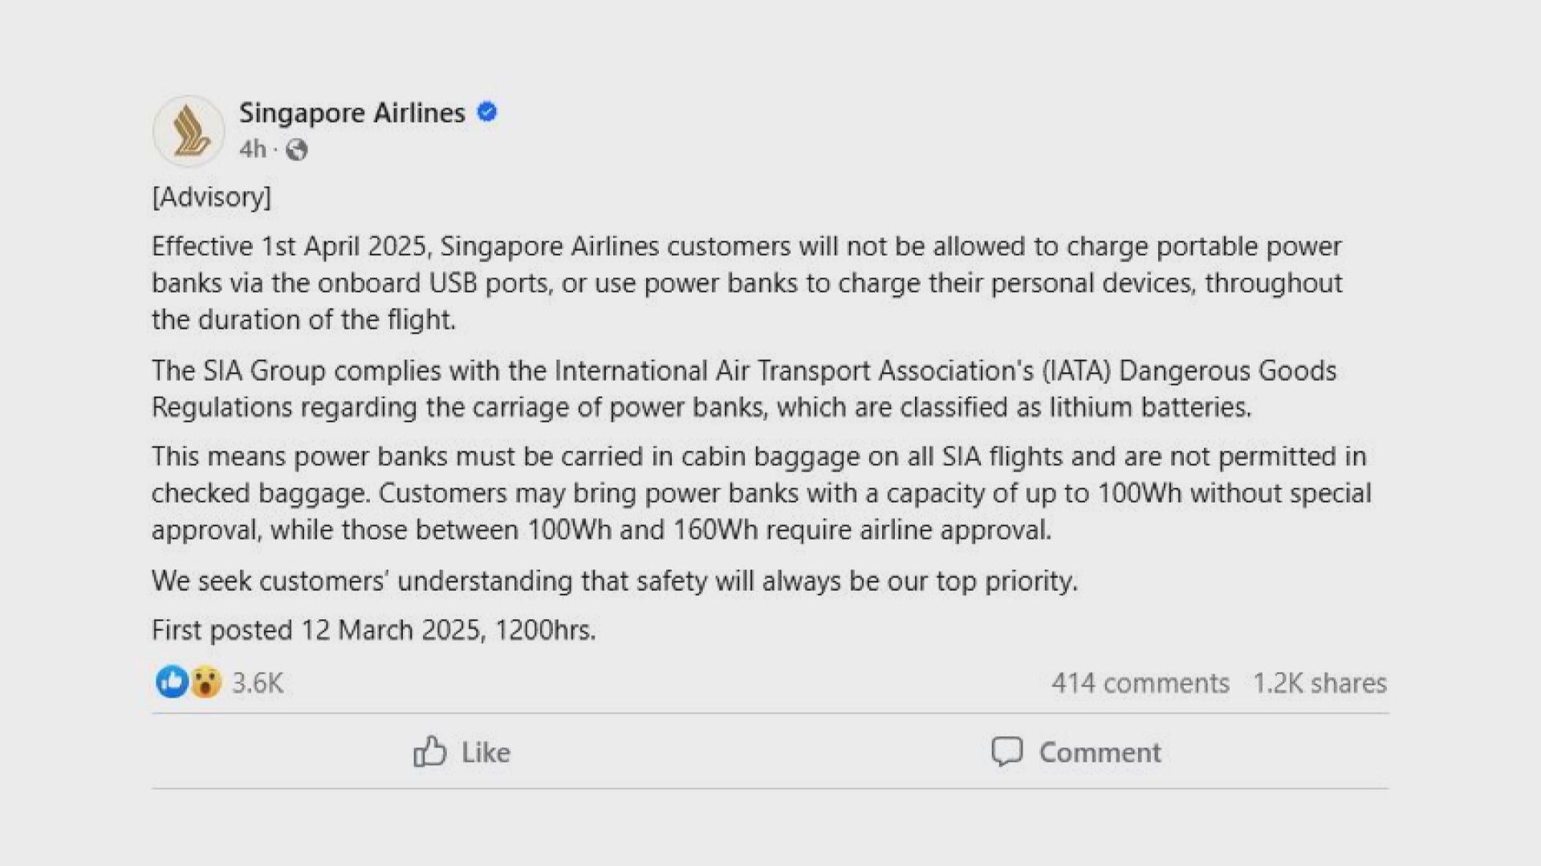Select the speech bubble icon beside Comment
Image resolution: width=1541 pixels, height=866 pixels.
(1009, 752)
